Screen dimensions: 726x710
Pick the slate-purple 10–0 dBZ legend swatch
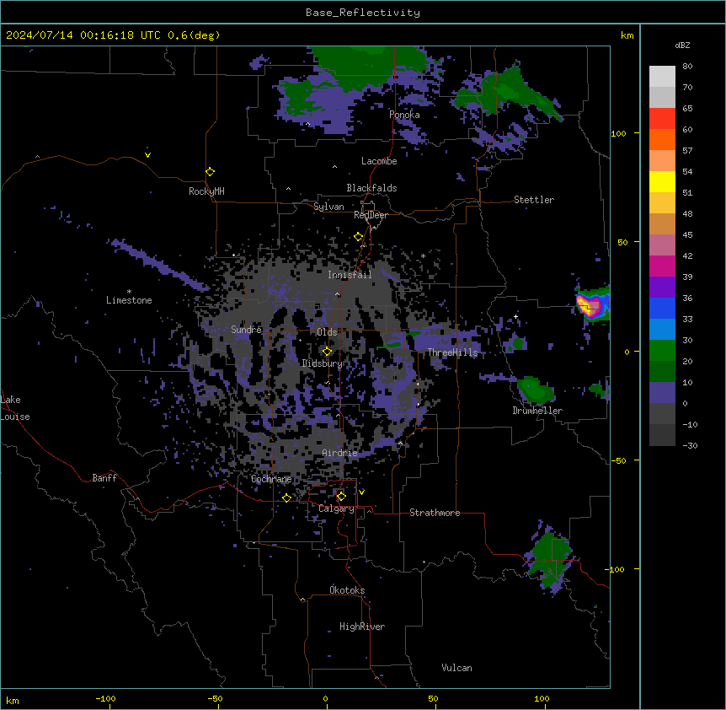click(662, 393)
